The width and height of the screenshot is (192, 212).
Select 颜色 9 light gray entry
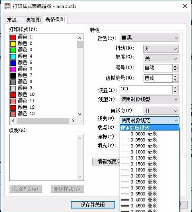tap(43, 88)
